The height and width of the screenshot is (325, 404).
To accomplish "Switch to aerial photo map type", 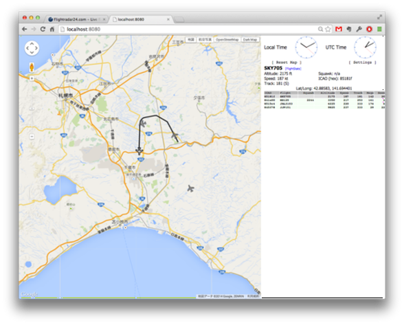I will (x=205, y=40).
